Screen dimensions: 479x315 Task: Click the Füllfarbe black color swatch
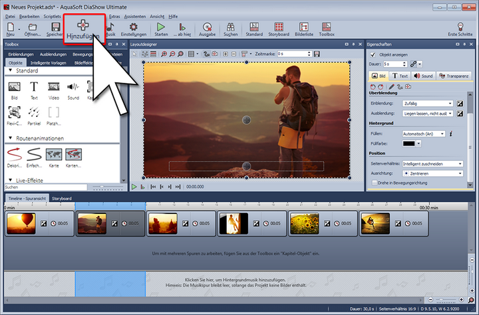408,143
